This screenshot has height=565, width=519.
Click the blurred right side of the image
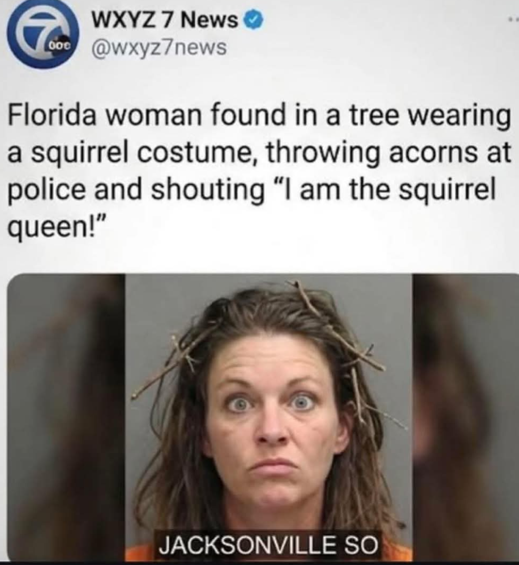(x=466, y=417)
